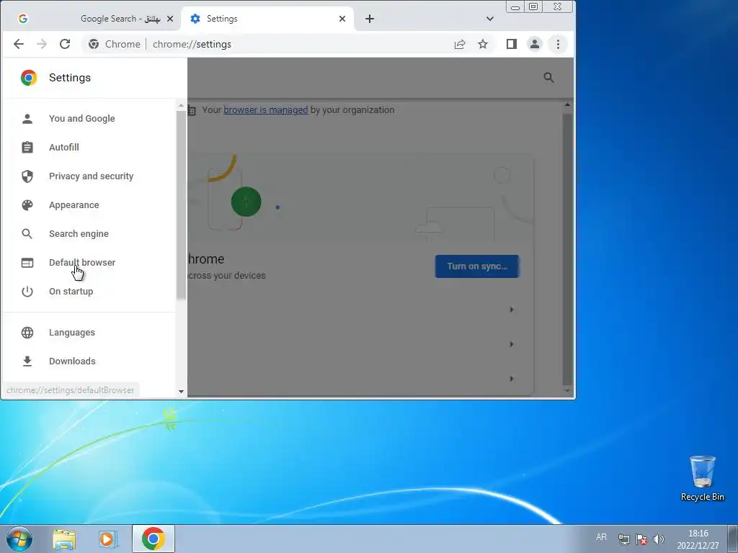Click the globe icon for Languages
This screenshot has height=553, width=738.
[27, 333]
